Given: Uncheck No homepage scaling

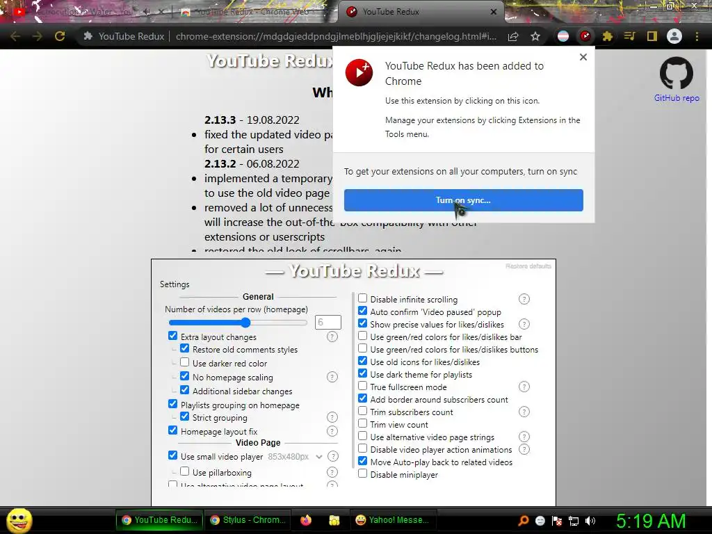Looking at the screenshot, I should tap(184, 376).
